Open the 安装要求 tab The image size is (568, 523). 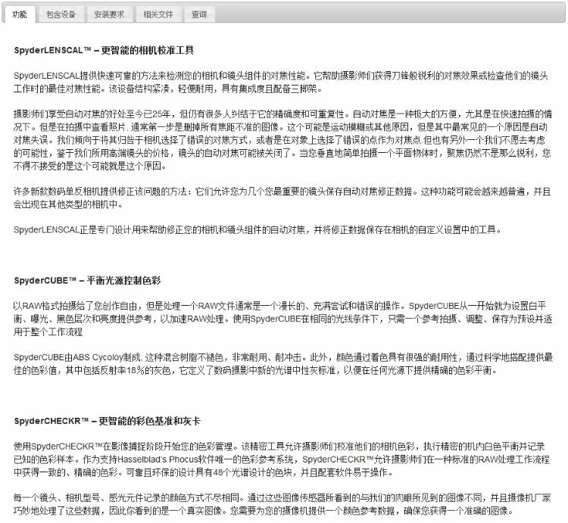pos(109,15)
